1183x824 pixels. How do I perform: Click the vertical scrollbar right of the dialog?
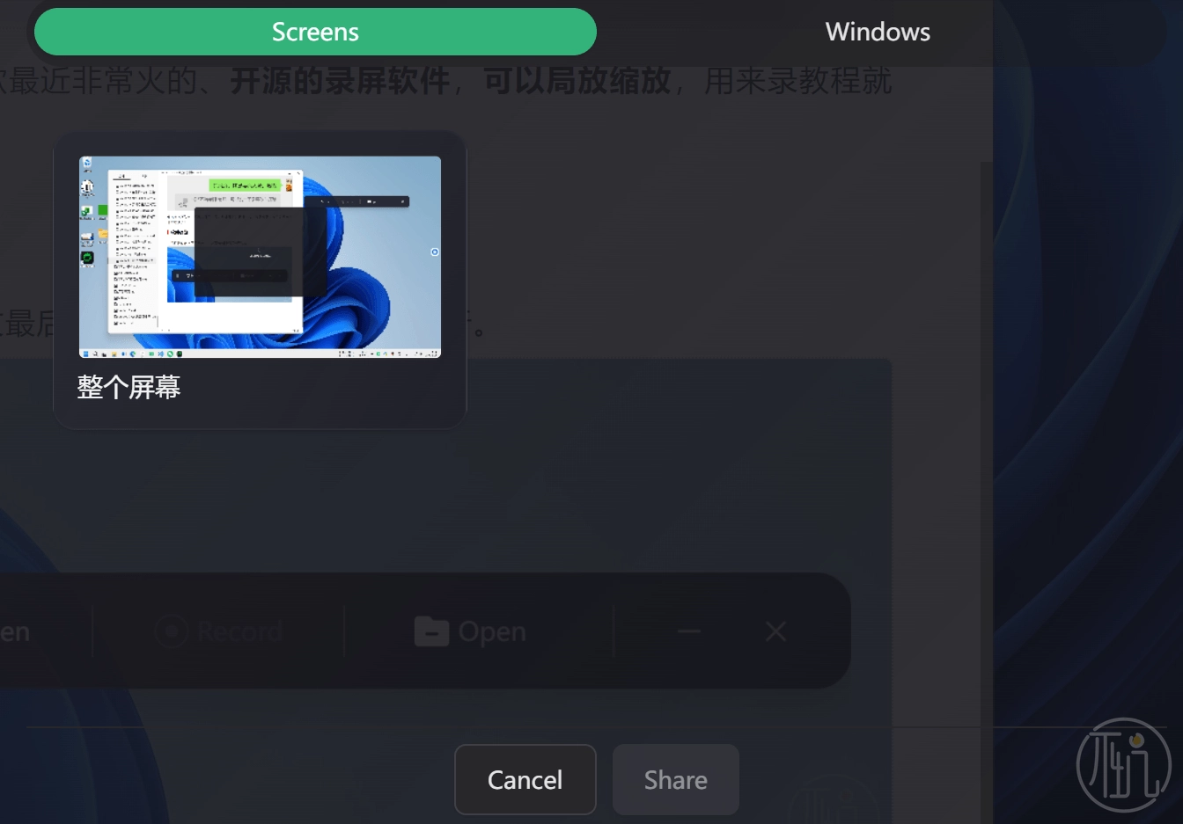[987, 440]
